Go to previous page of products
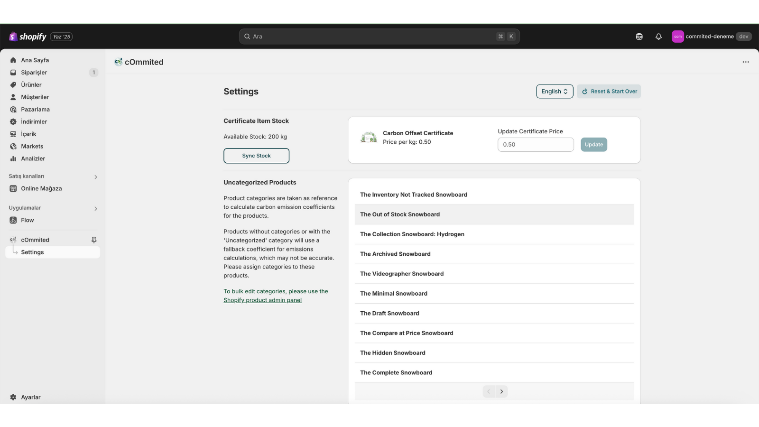759x427 pixels. [x=489, y=391]
